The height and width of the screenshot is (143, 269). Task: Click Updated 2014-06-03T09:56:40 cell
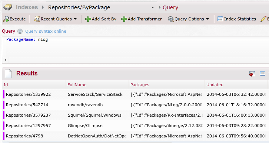(236, 136)
